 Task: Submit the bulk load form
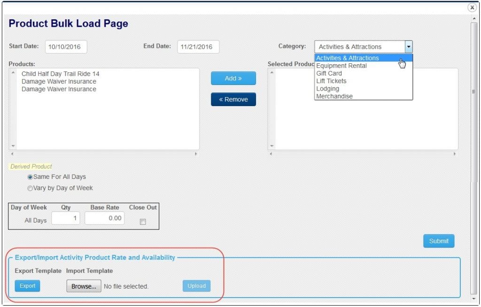click(439, 241)
